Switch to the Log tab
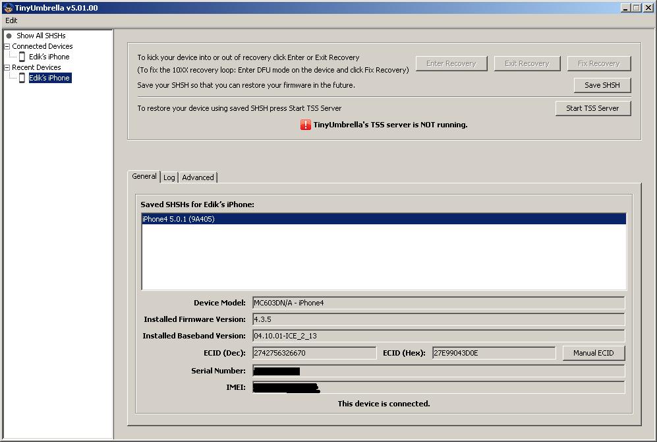 point(169,177)
